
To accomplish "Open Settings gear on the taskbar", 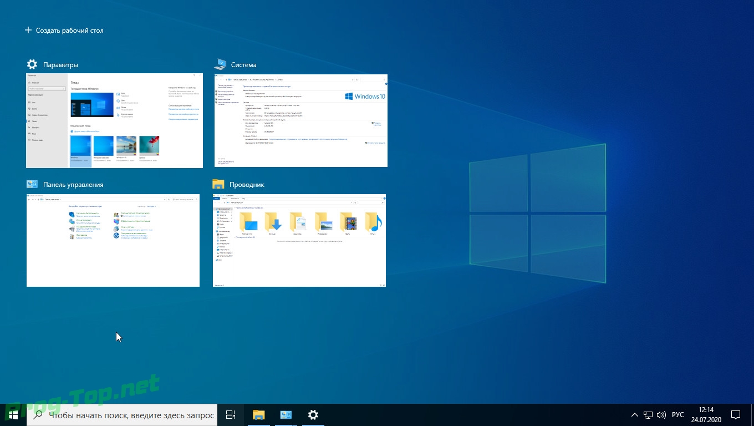I will pyautogui.click(x=313, y=415).
